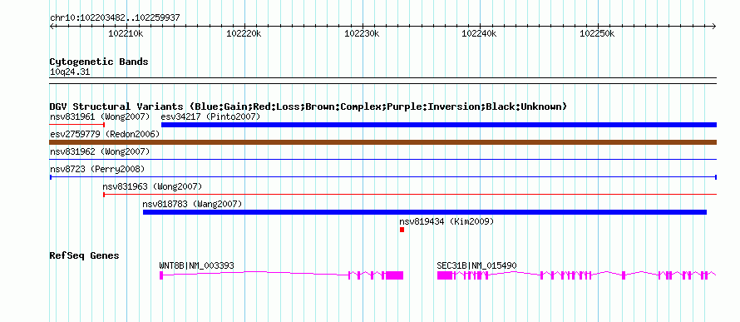Open gene label SEC31B|NM_015490
This screenshot has width=740, height=322.
pos(476,265)
